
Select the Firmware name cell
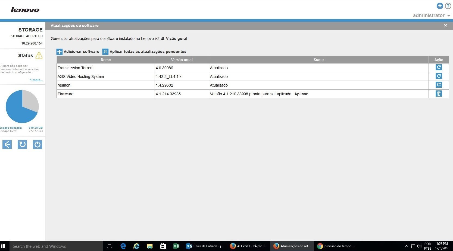(106, 94)
